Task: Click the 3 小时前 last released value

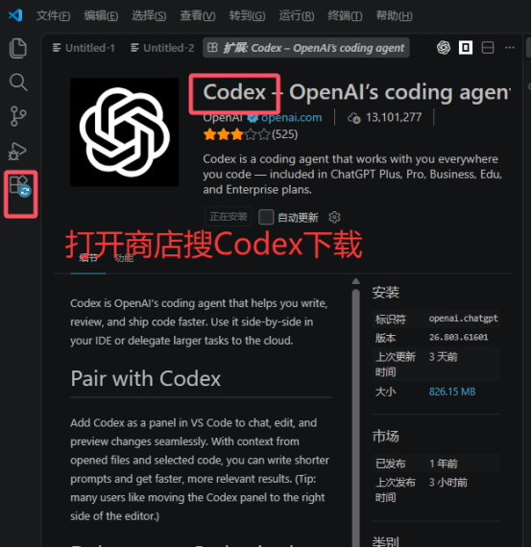Action: coord(448,483)
